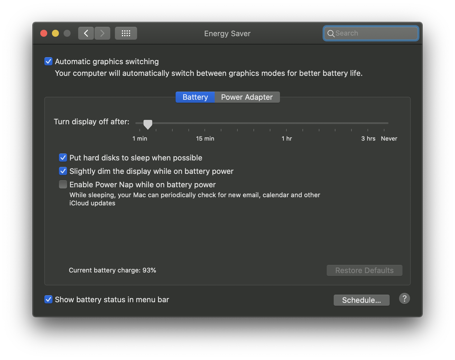Uncheck Put hard disks to sleep
The height and width of the screenshot is (360, 455).
click(x=63, y=158)
